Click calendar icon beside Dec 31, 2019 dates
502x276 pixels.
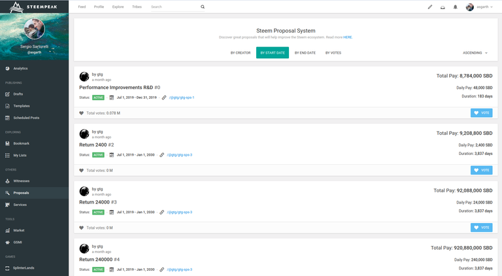[111, 97]
